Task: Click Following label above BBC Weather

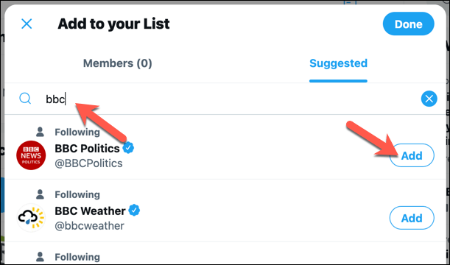Action: click(x=77, y=194)
